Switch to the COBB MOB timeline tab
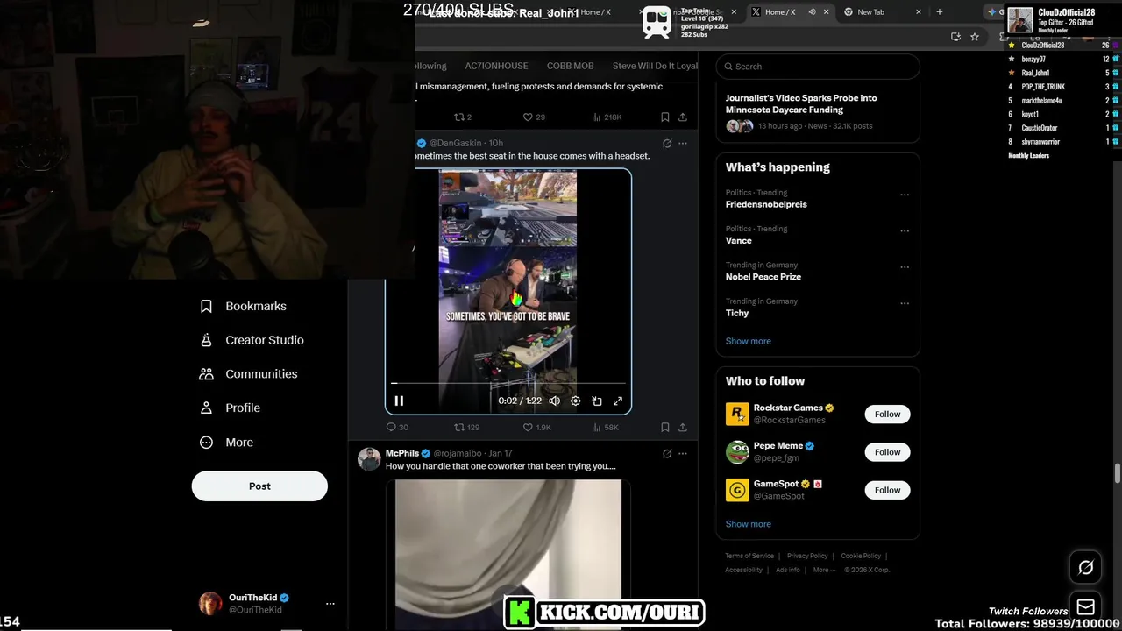This screenshot has width=1122, height=631. coord(570,66)
